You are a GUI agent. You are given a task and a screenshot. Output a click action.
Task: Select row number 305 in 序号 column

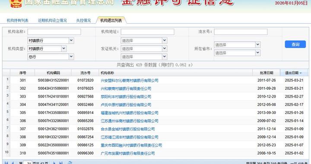(22, 113)
